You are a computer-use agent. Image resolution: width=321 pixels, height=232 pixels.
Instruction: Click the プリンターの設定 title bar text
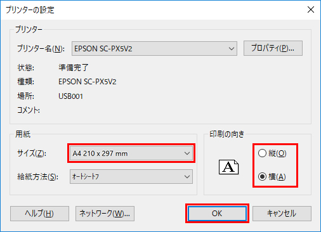click(x=30, y=10)
